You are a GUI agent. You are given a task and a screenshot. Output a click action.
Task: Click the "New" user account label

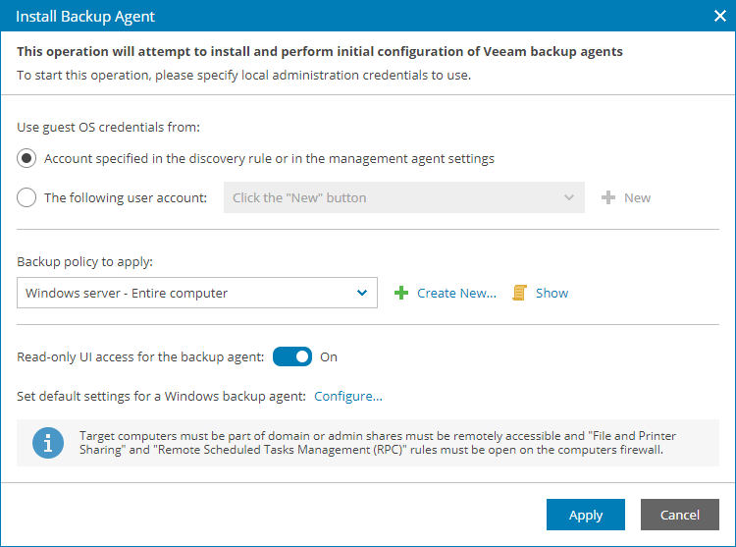[x=637, y=197]
